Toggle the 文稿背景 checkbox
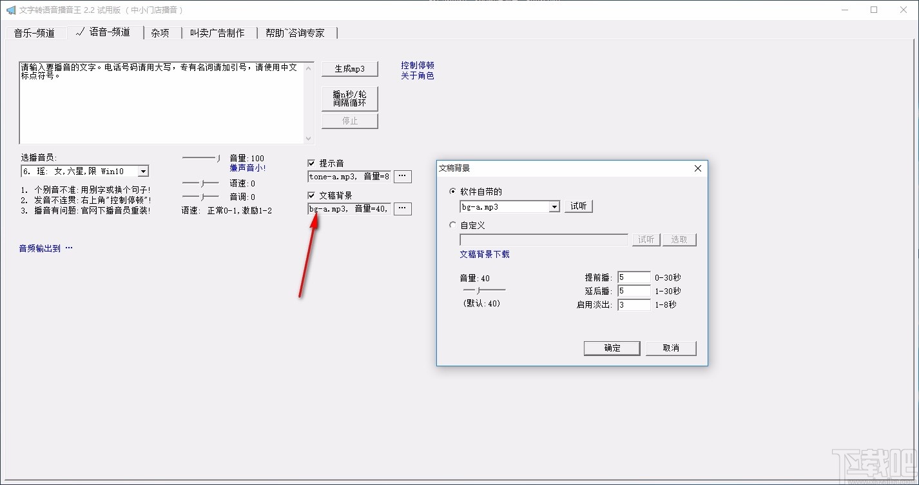 (311, 195)
